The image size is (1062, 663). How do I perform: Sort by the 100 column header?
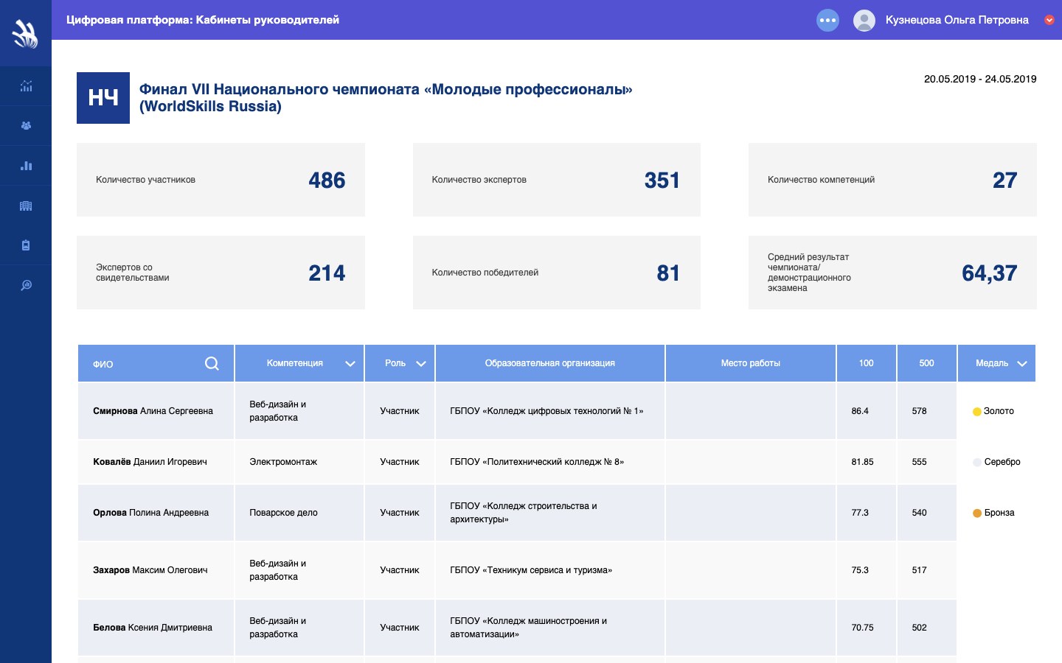click(867, 363)
